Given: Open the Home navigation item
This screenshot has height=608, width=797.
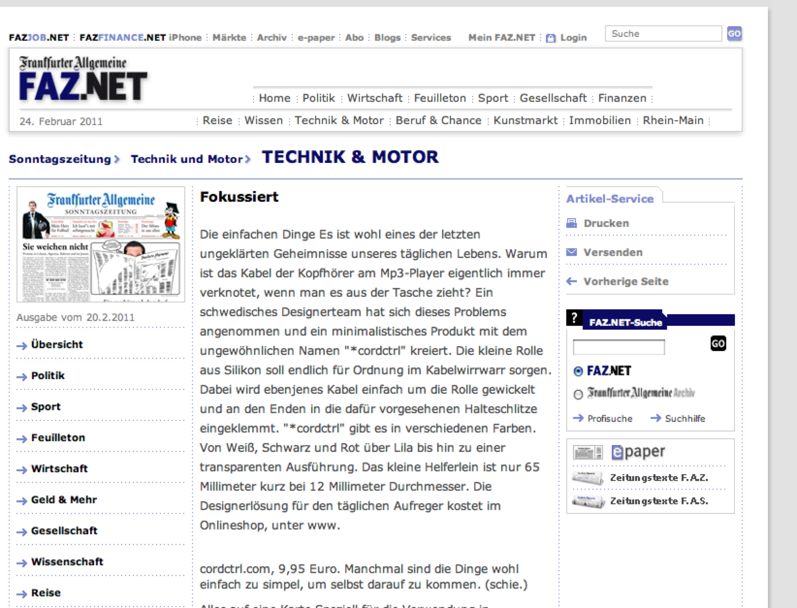Looking at the screenshot, I should (274, 98).
